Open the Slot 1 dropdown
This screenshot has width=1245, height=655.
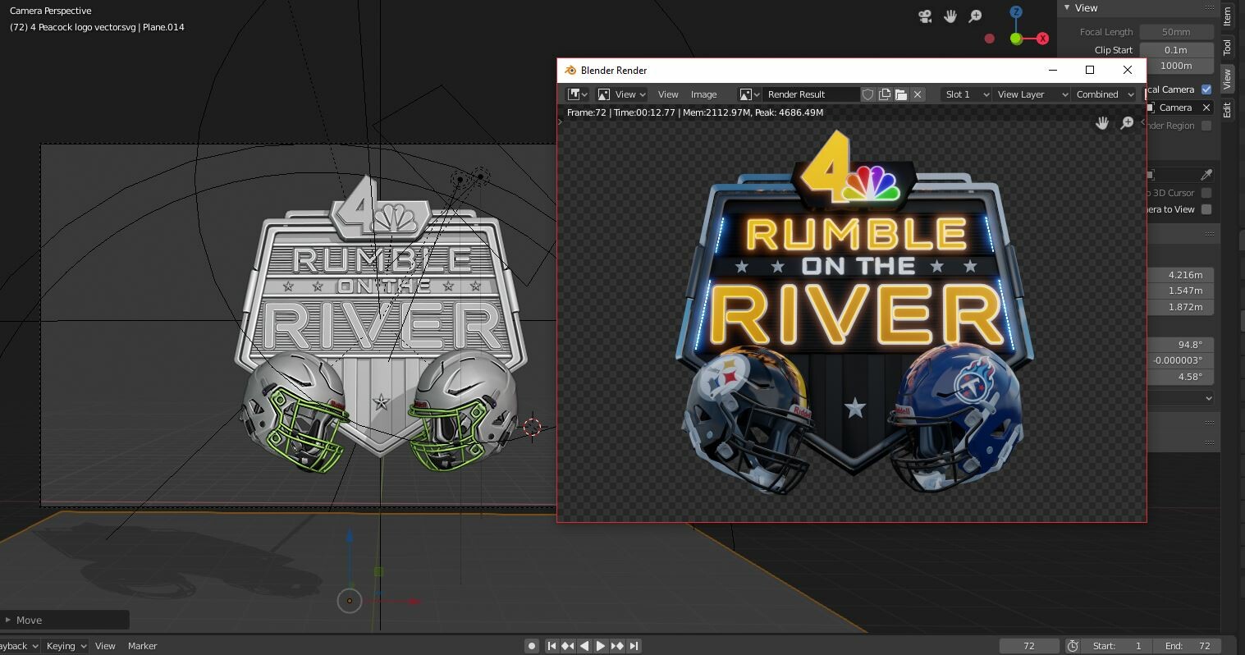point(966,94)
